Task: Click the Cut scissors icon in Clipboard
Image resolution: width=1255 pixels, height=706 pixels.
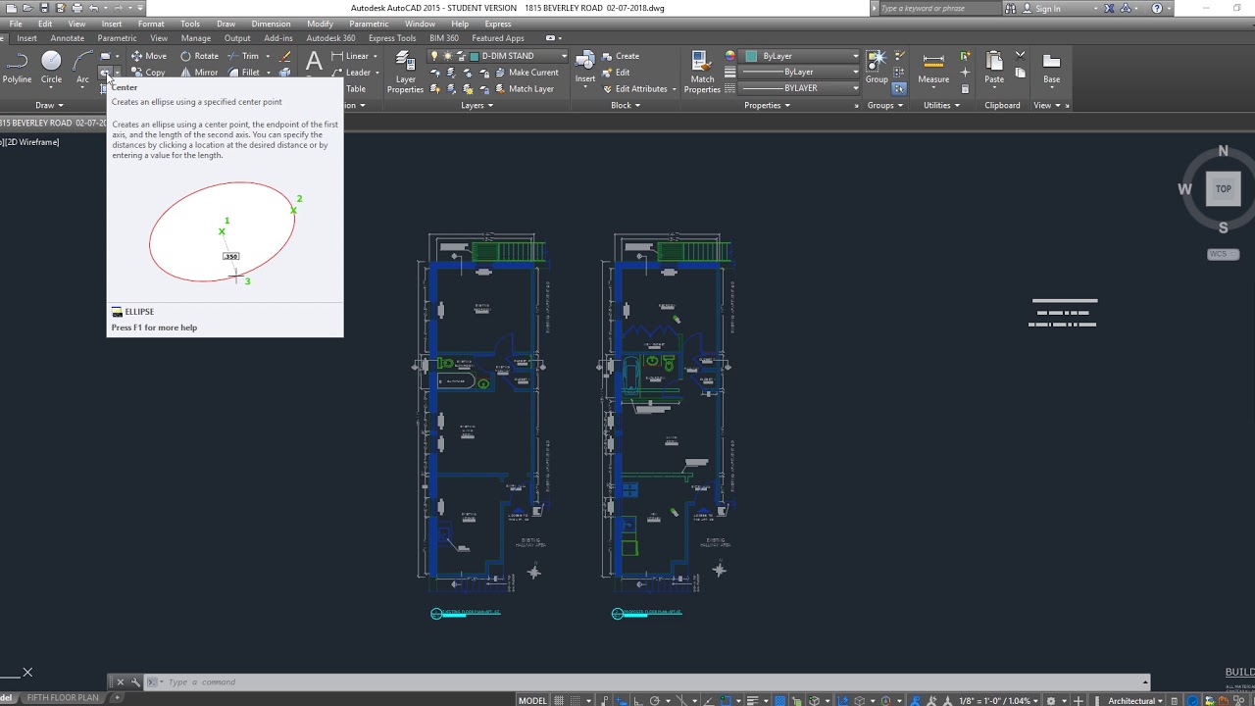Action: click(1021, 56)
